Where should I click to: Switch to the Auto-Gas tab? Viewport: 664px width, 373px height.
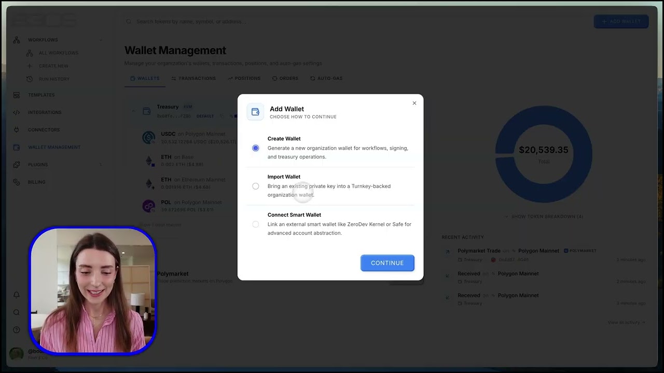pyautogui.click(x=326, y=78)
